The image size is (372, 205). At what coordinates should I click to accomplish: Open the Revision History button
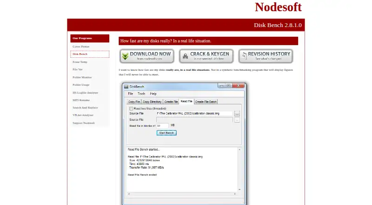coord(266,56)
